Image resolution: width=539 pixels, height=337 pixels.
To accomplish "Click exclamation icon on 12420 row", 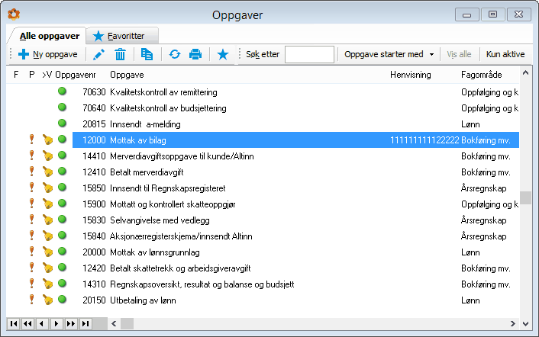I will [31, 268].
